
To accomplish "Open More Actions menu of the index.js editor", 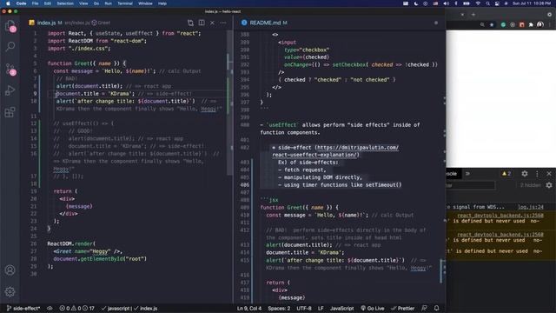I will tap(223, 23).
